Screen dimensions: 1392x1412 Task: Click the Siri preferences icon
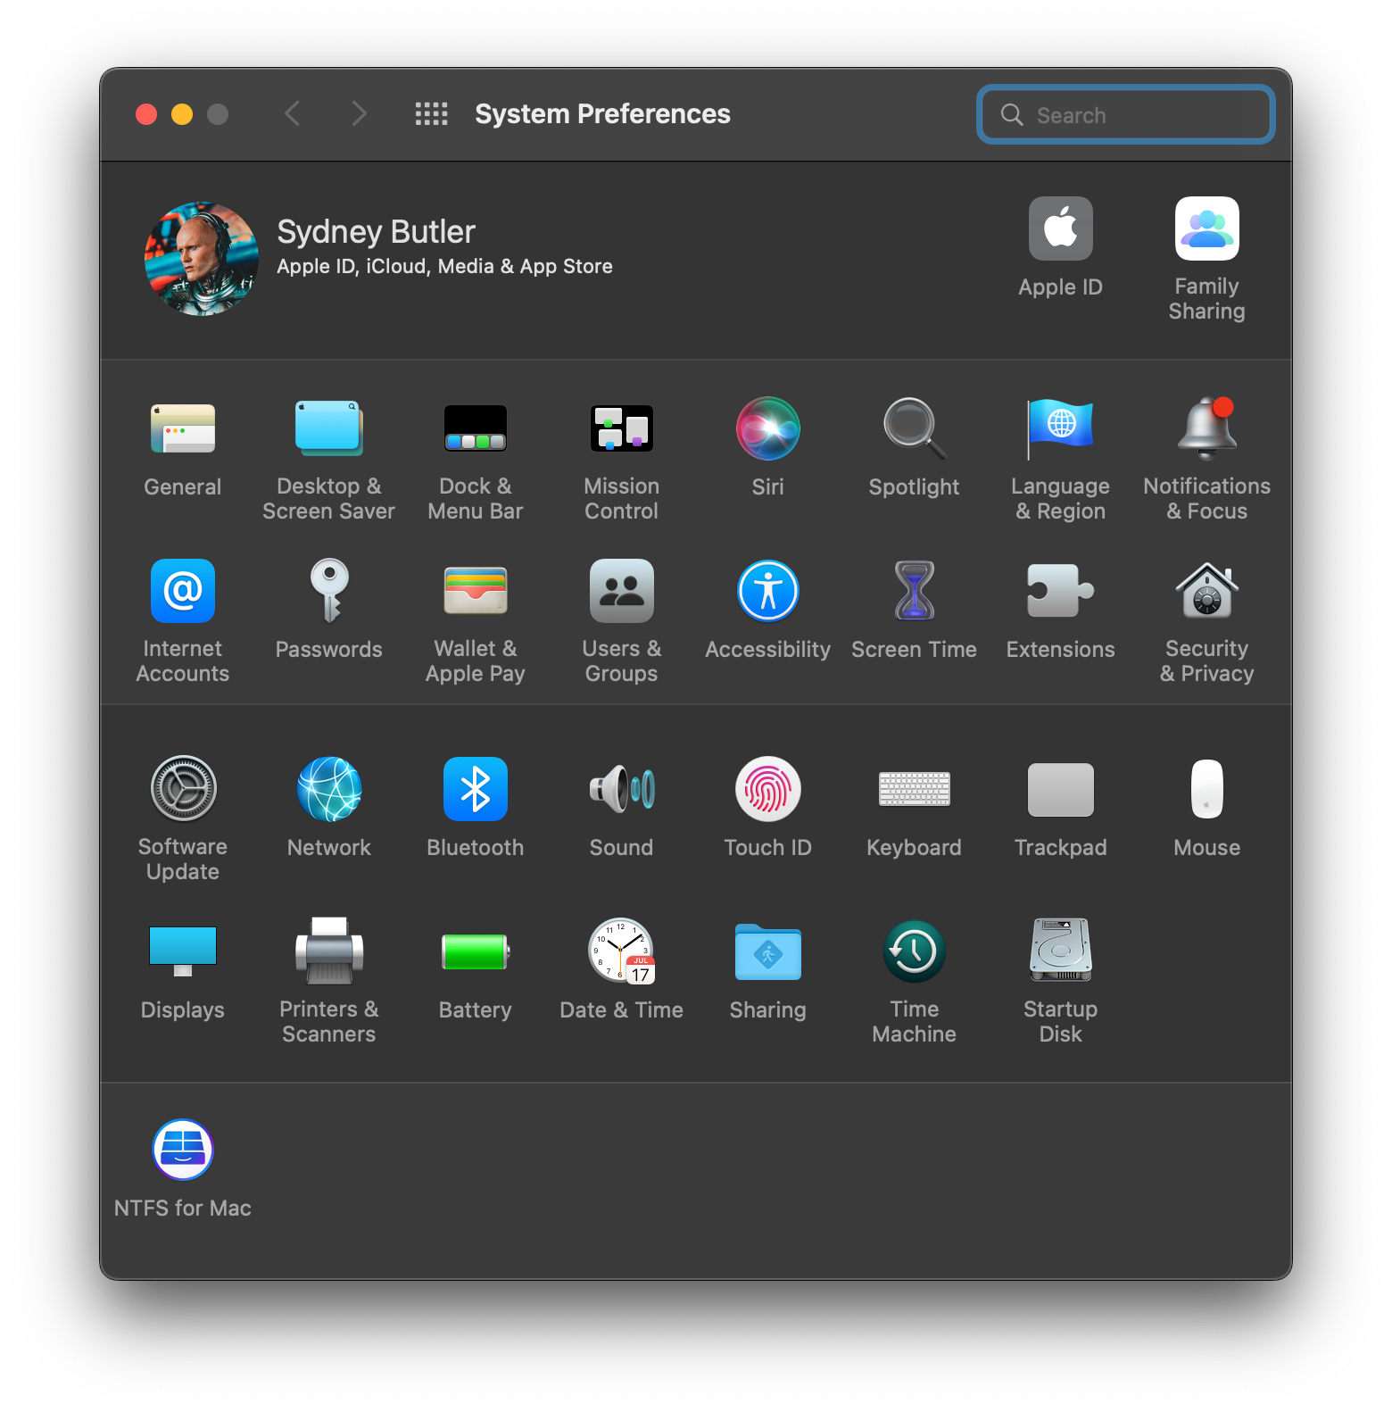tap(767, 429)
